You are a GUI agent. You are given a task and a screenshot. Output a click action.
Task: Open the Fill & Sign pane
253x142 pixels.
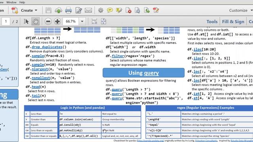(233, 22)
